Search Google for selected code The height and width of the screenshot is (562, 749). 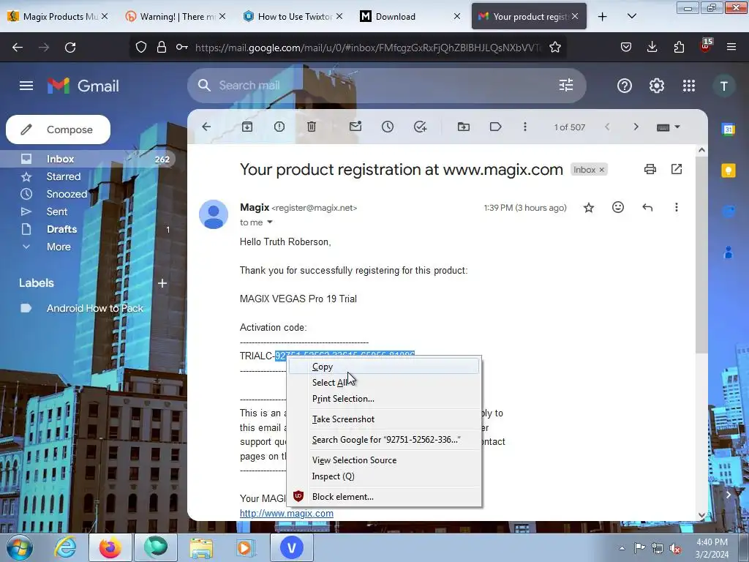coord(383,440)
